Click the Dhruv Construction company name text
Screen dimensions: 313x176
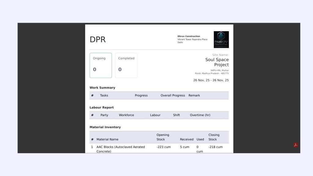[x=189, y=36]
